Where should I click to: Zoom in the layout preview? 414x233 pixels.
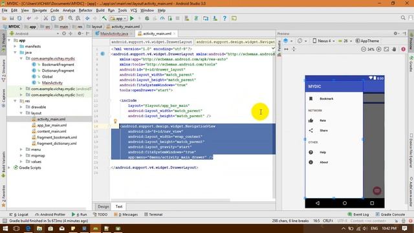click(x=378, y=49)
